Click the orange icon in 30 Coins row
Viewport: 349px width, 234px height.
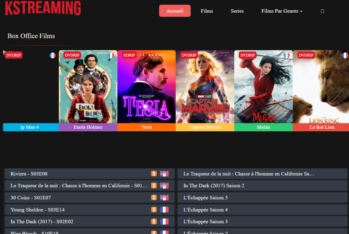click(154, 197)
